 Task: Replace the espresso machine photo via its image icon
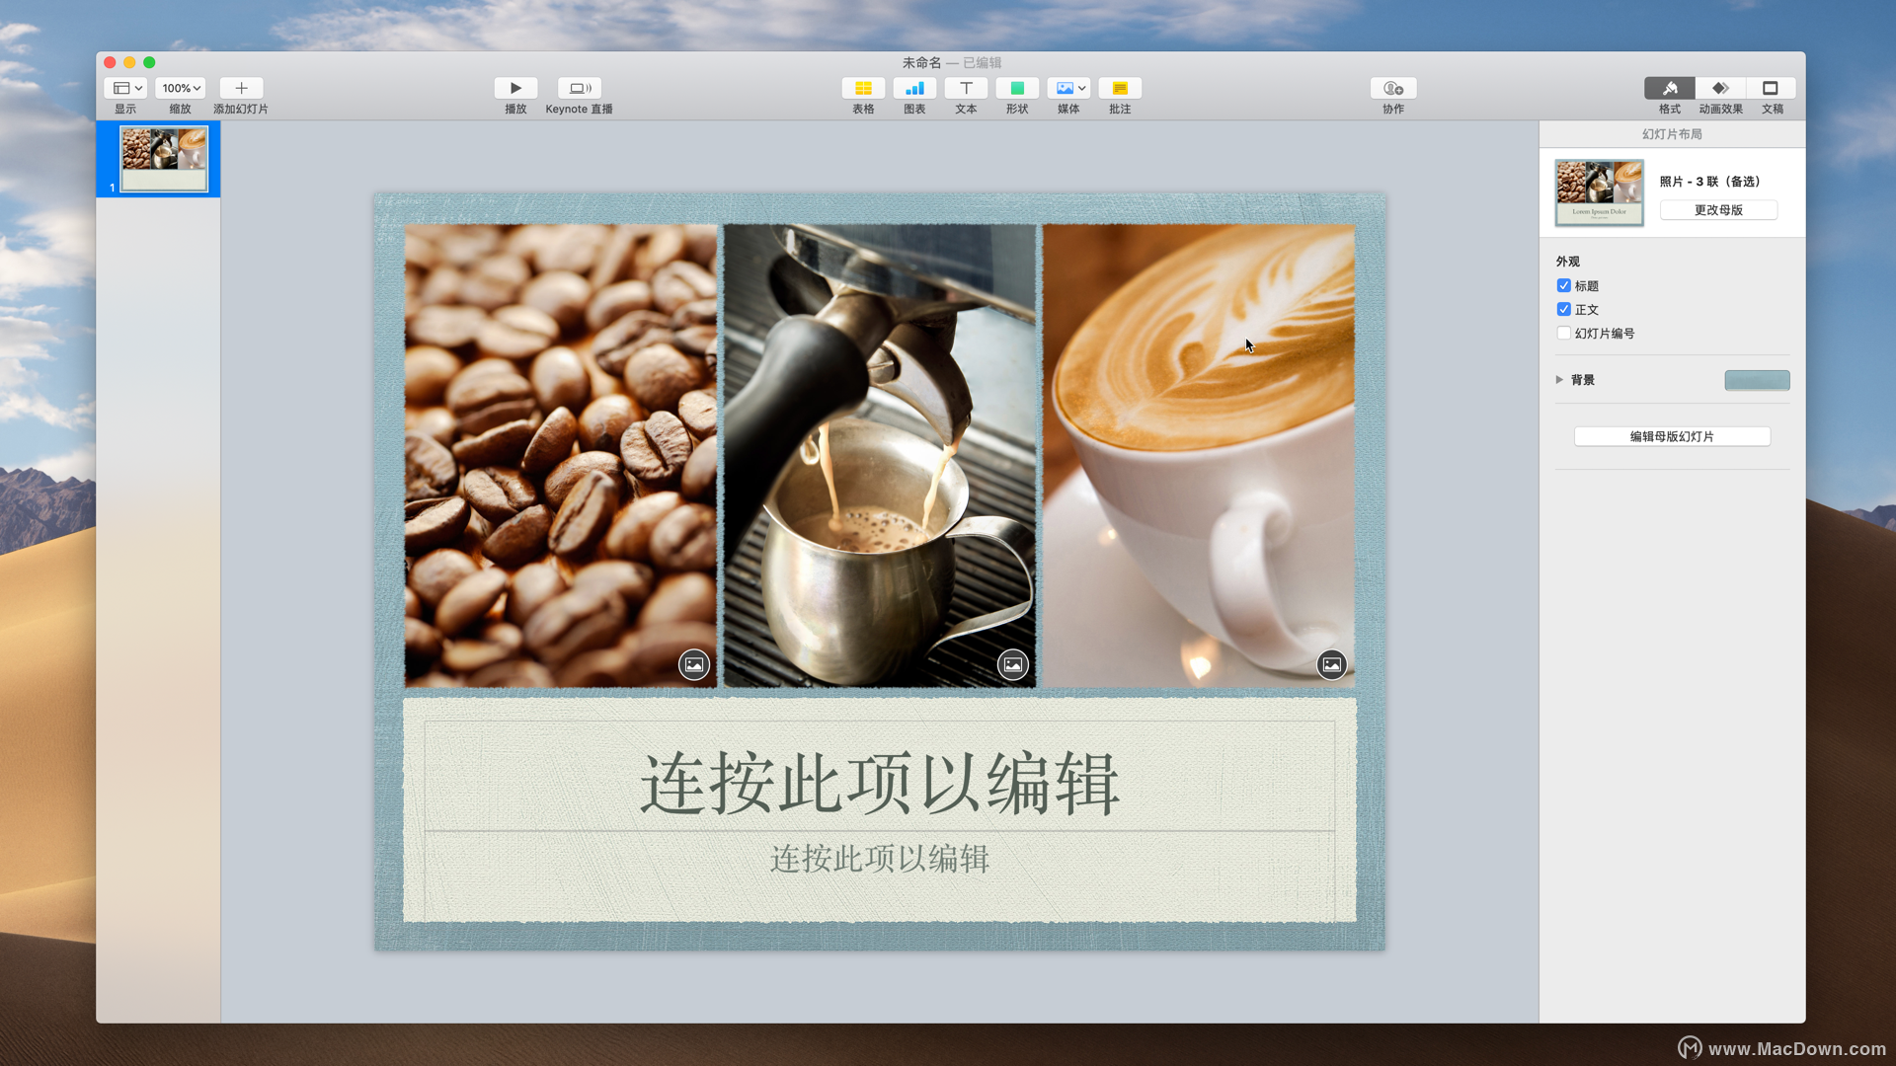1013,664
